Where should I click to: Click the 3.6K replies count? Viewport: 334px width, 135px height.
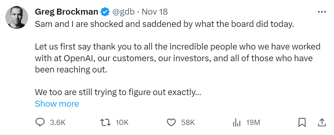click(x=58, y=122)
